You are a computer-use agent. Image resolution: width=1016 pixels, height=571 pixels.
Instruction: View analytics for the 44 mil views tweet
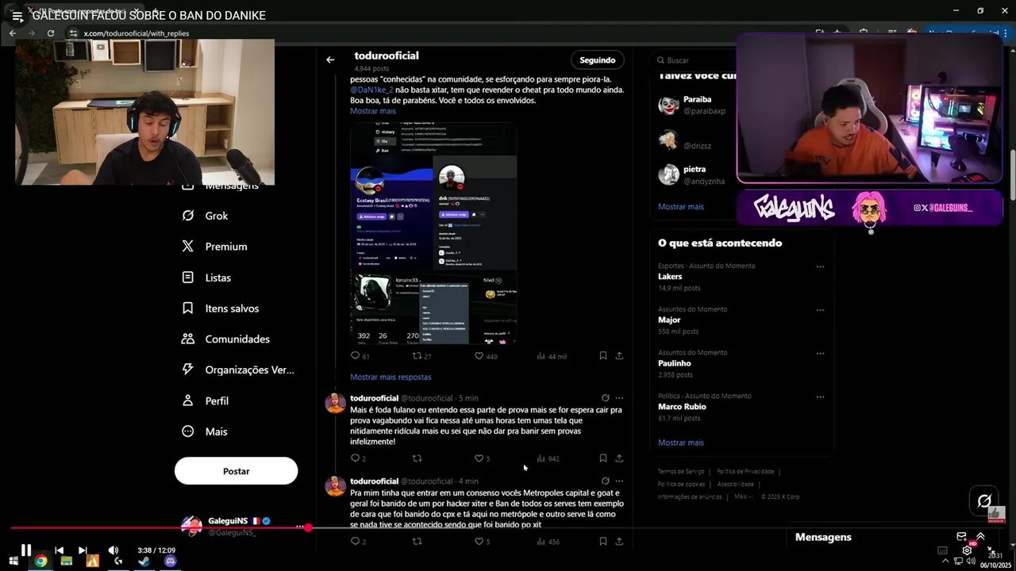tap(552, 356)
